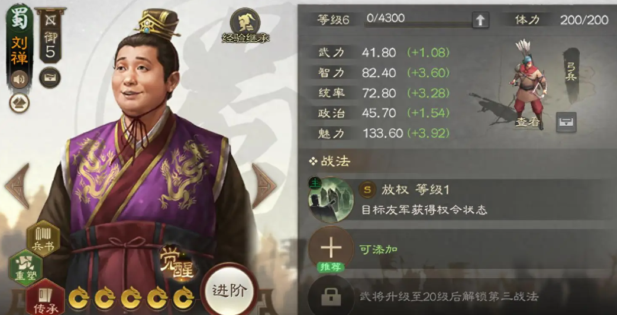This screenshot has width=617, height=315.
Task: Go to the previous general with left arrow
Action: pos(17,186)
